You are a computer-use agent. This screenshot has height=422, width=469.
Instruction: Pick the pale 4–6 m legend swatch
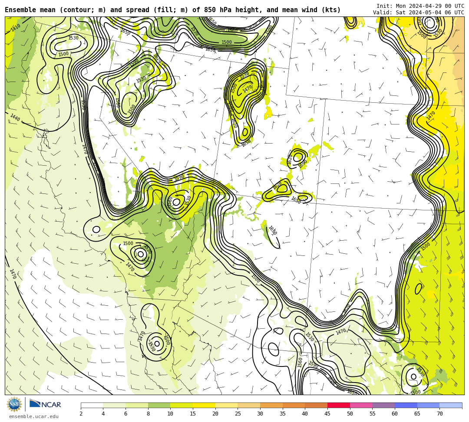point(114,405)
